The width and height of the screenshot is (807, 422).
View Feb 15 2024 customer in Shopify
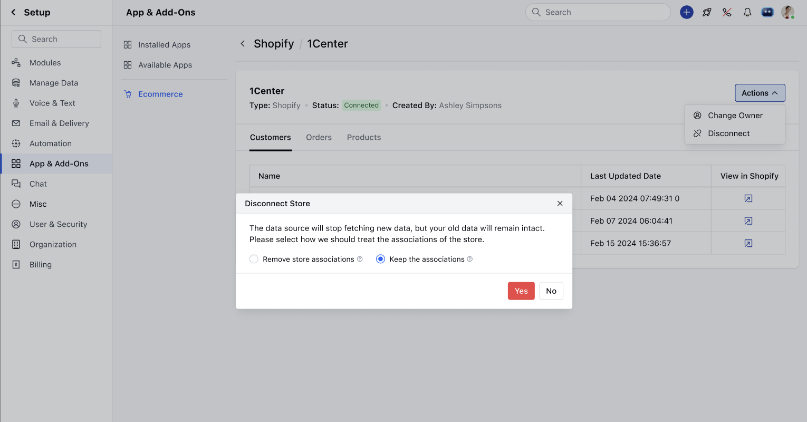(748, 243)
